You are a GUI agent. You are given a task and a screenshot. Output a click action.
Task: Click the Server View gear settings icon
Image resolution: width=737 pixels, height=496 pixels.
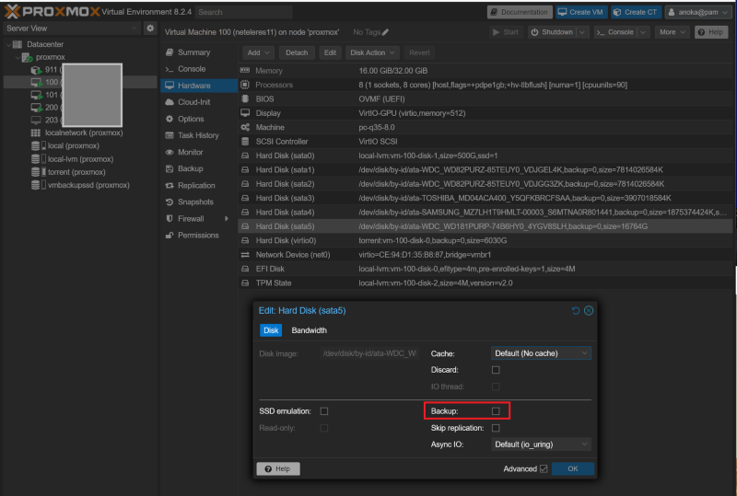pyautogui.click(x=150, y=29)
